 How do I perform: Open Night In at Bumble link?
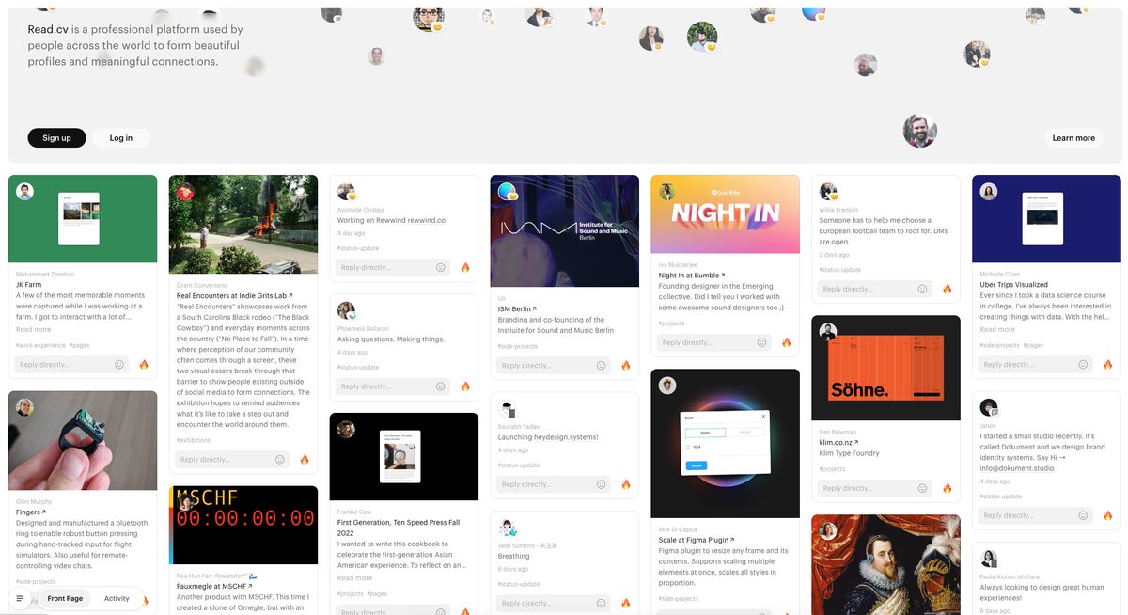pos(692,276)
